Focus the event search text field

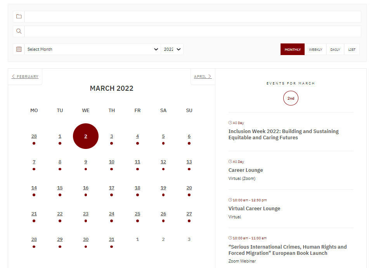coord(192,31)
